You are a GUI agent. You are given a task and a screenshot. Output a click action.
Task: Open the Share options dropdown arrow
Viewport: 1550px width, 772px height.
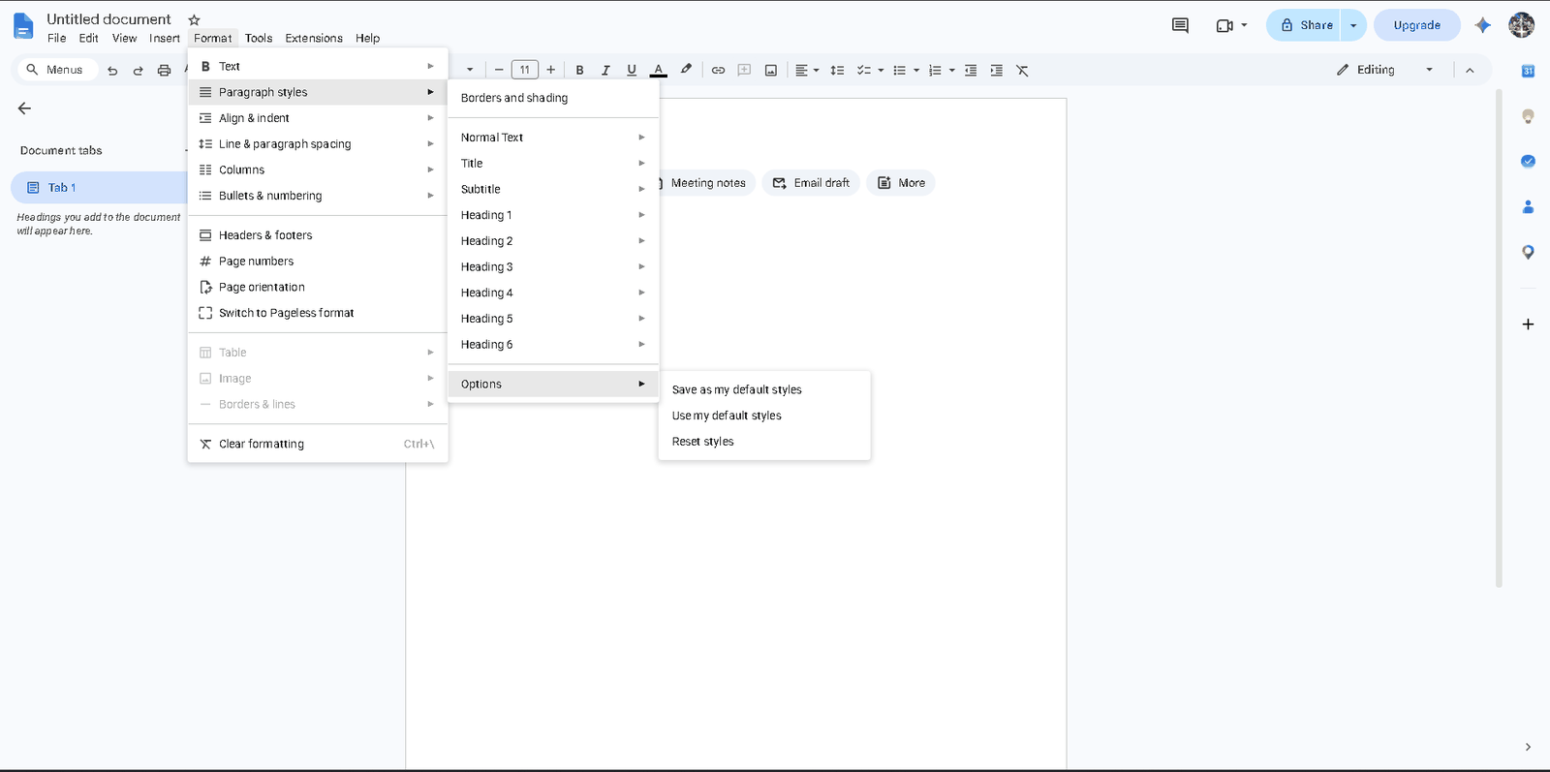tap(1353, 25)
